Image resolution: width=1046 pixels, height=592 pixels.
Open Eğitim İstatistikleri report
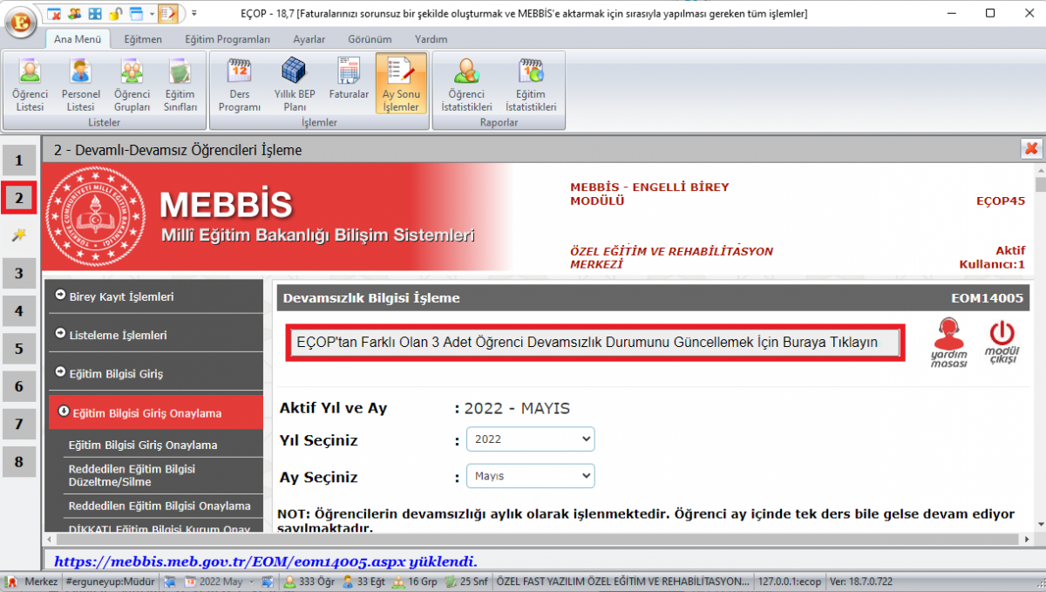530,85
